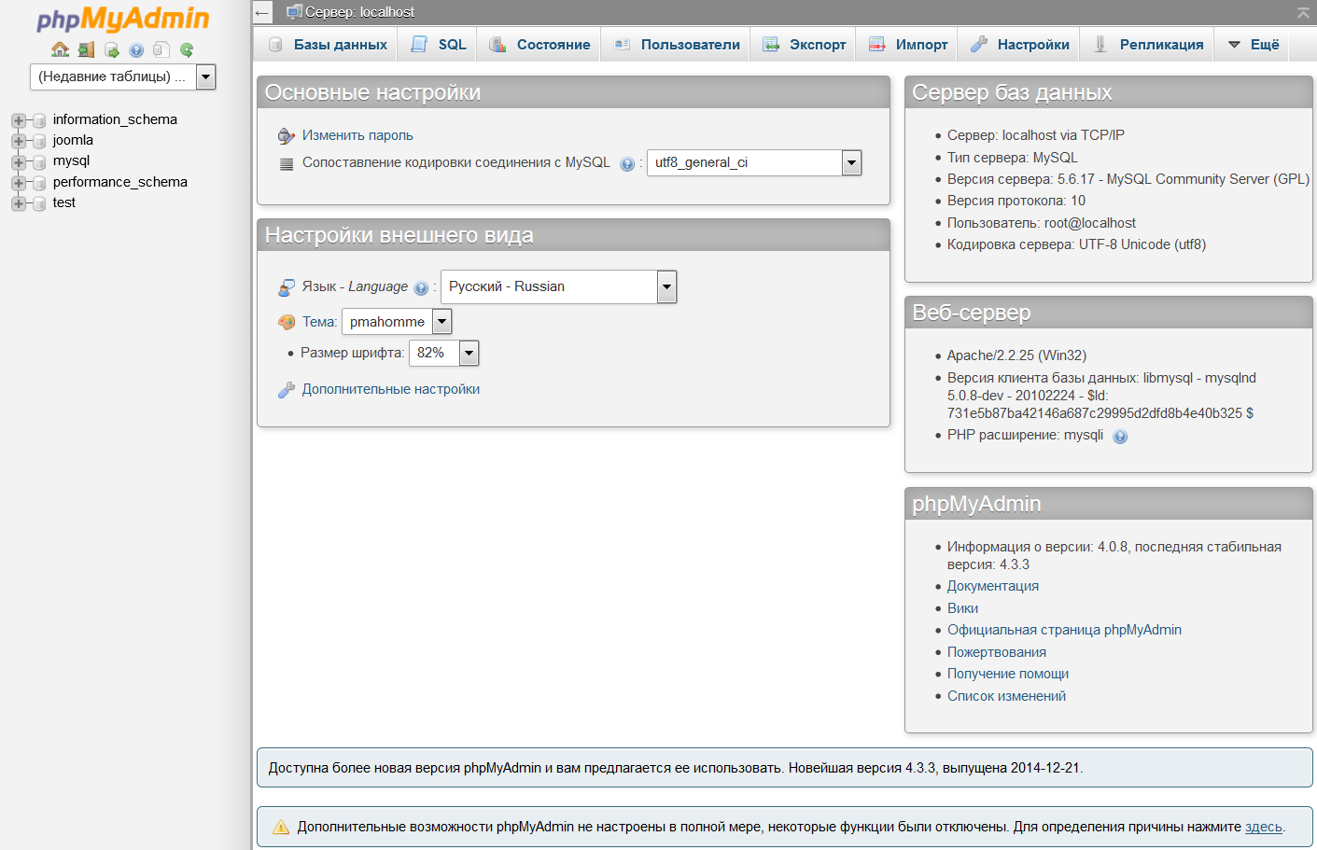The image size is (1317, 850).
Task: Go to the Импорт tab
Action: (908, 44)
